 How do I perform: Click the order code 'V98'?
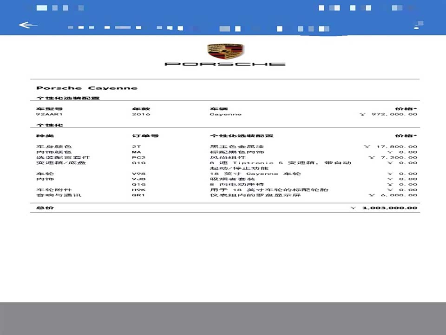(x=138, y=174)
